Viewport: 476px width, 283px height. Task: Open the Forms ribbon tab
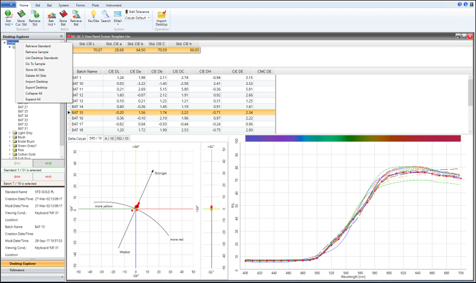click(x=81, y=5)
